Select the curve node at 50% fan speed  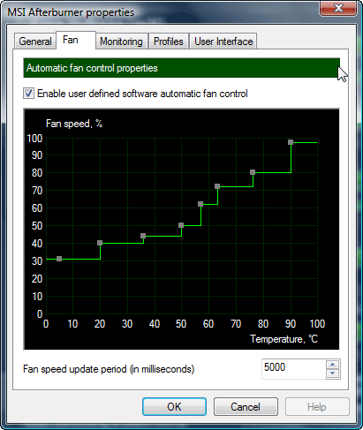[181, 225]
